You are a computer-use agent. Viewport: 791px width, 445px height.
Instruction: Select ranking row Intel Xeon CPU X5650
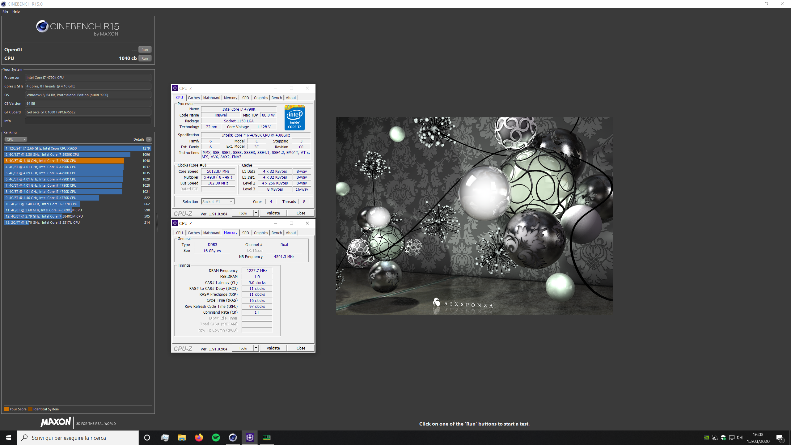point(78,148)
